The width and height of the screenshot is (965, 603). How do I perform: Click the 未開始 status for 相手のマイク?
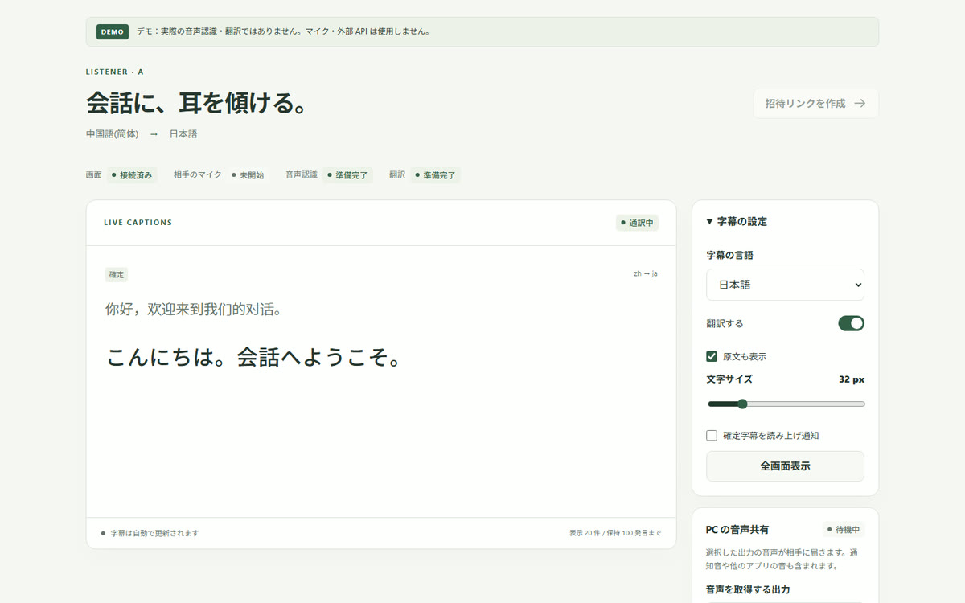[x=248, y=175]
